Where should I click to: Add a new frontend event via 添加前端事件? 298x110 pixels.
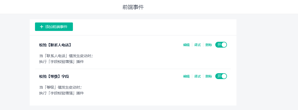tap(54, 27)
